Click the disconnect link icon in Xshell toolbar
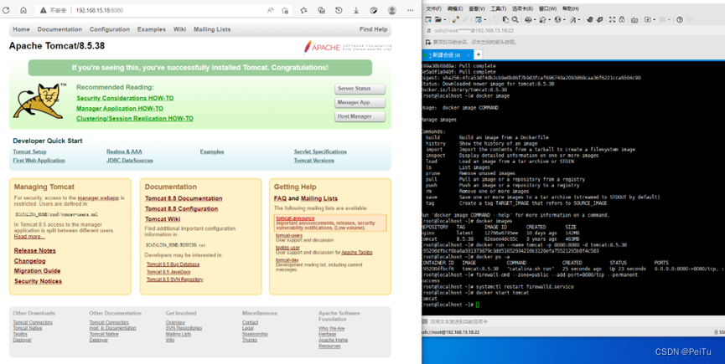The image size is (725, 364). (456, 20)
